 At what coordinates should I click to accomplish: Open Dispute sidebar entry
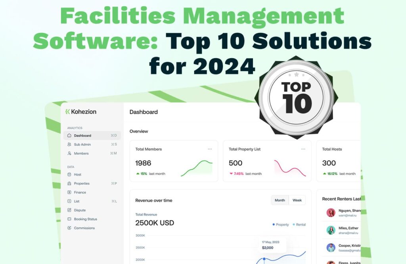(92, 210)
